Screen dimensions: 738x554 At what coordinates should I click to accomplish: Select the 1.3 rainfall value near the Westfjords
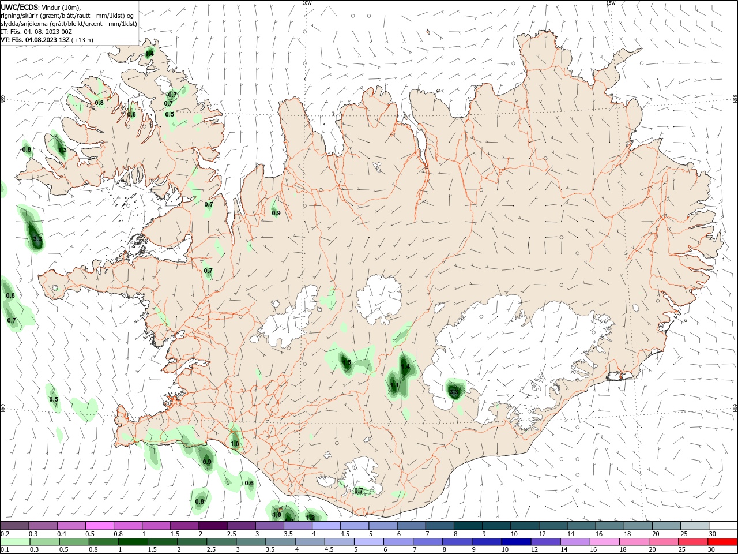62,150
